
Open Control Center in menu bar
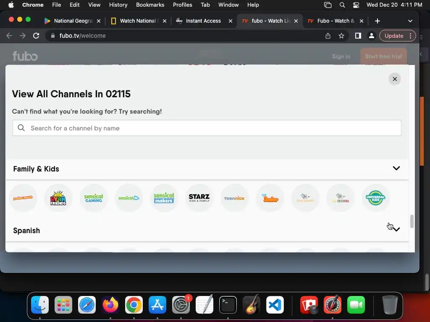tap(356, 5)
